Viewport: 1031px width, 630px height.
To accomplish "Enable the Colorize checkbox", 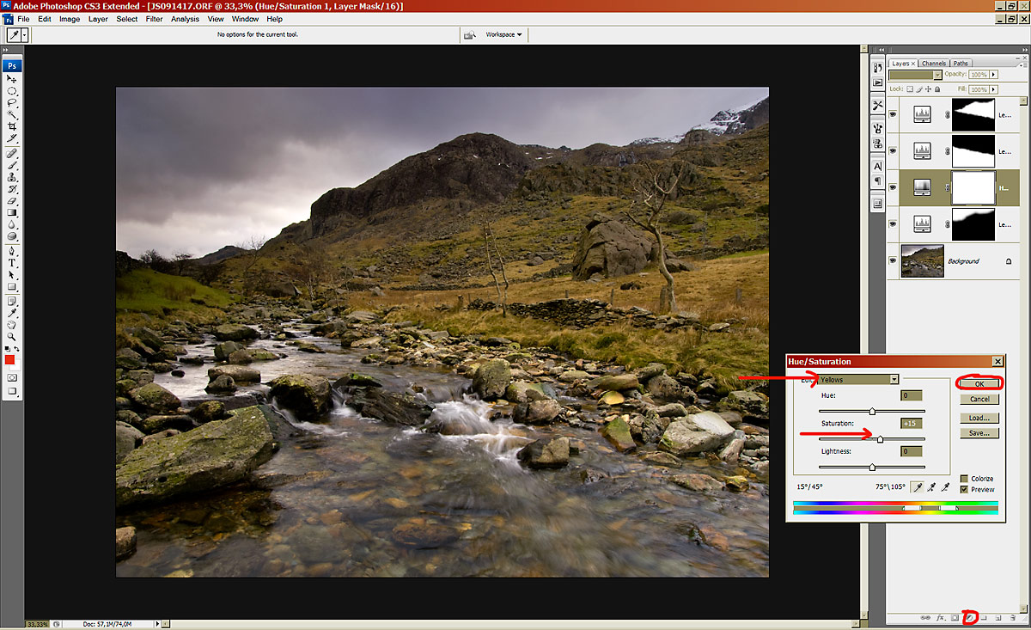I will pyautogui.click(x=964, y=479).
